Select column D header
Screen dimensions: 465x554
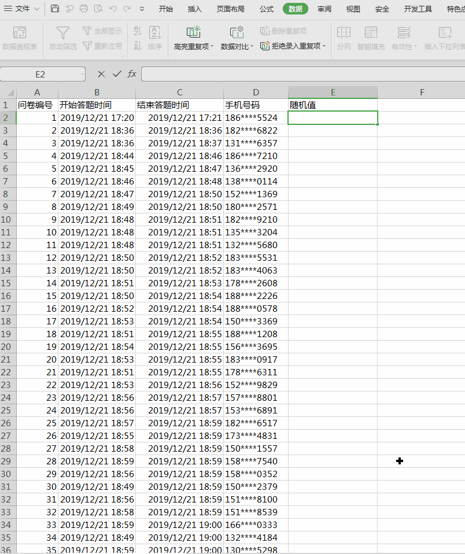coord(256,93)
